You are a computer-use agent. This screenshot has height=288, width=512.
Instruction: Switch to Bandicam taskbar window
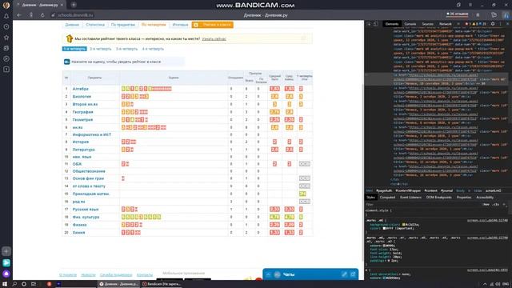click(162, 284)
